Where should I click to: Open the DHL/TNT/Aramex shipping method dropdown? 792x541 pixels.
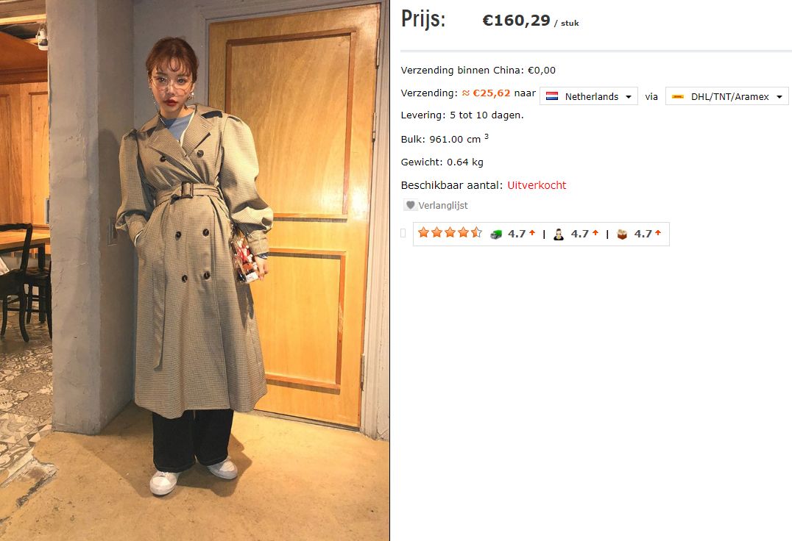pyautogui.click(x=726, y=96)
